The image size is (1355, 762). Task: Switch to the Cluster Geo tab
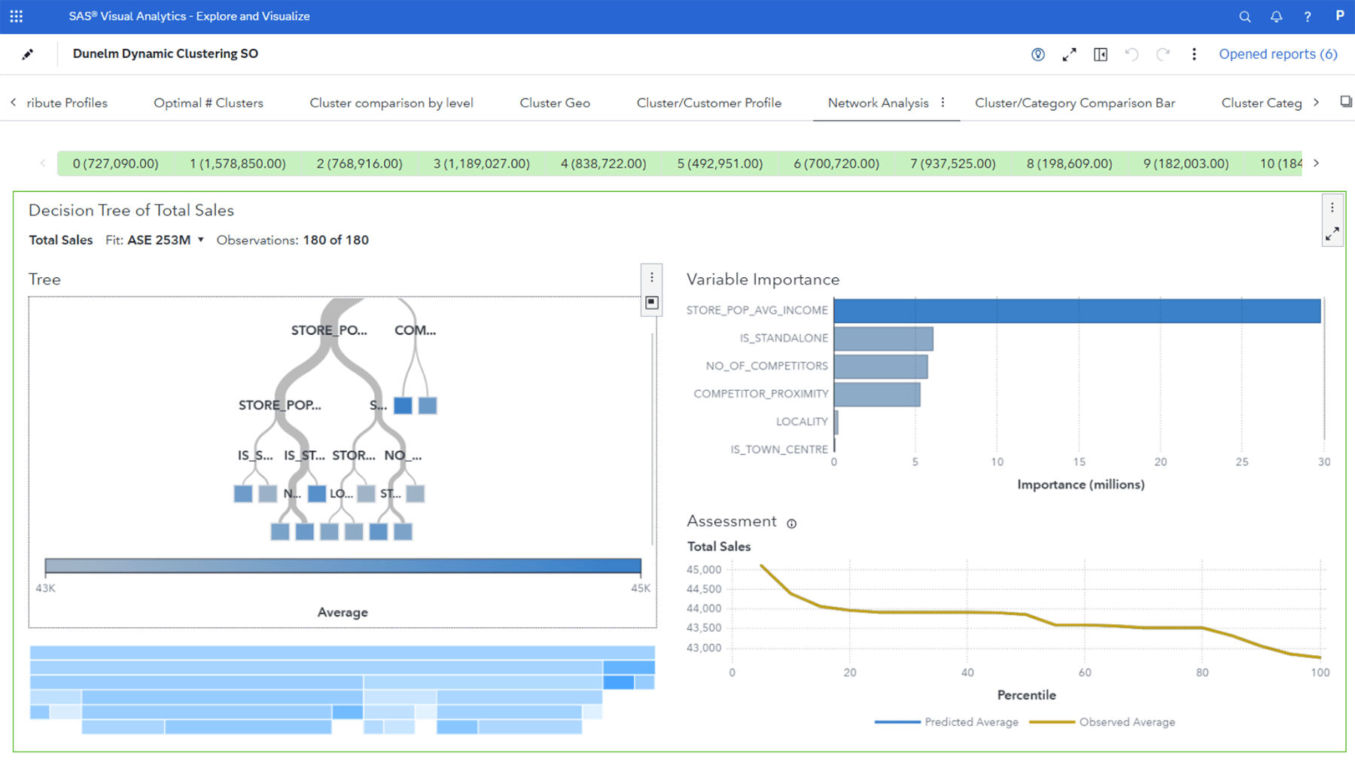[x=555, y=102]
